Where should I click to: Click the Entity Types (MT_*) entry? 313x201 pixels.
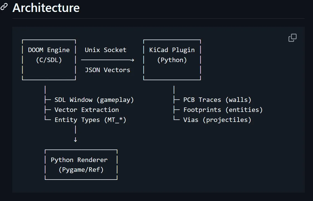click(91, 120)
